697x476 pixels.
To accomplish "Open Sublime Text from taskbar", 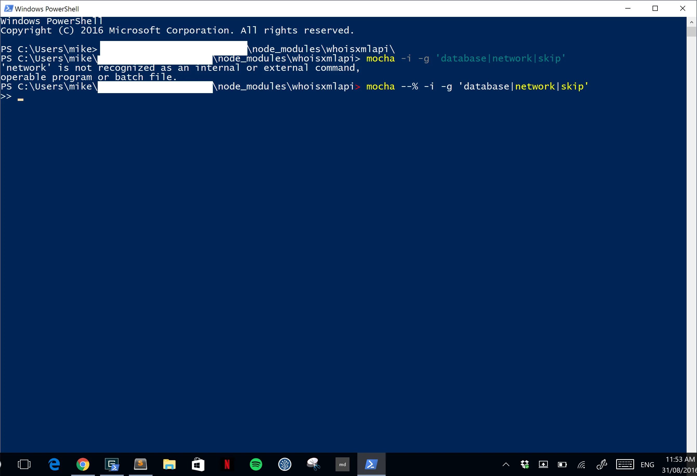I will (x=140, y=464).
